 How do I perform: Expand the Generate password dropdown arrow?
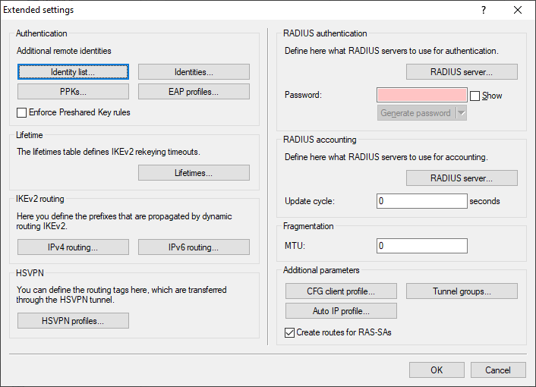click(x=461, y=113)
